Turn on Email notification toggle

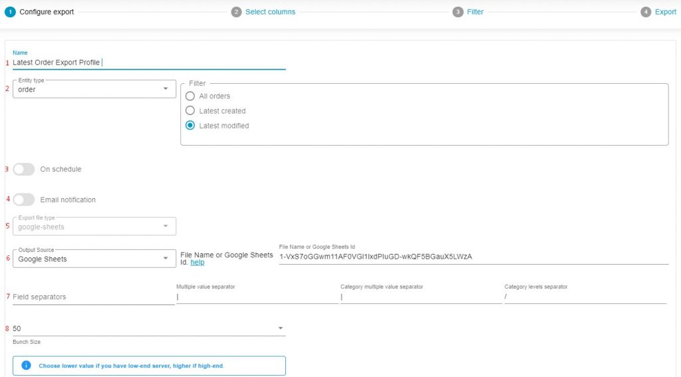click(23, 199)
